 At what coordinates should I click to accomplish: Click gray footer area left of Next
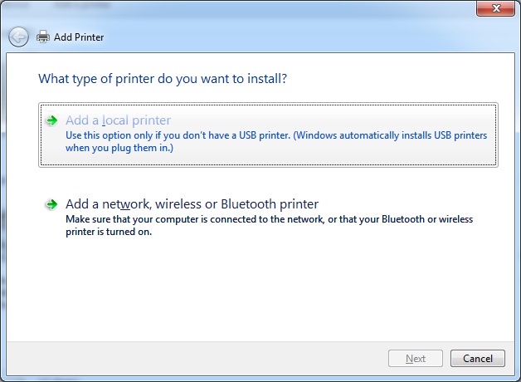(x=207, y=359)
